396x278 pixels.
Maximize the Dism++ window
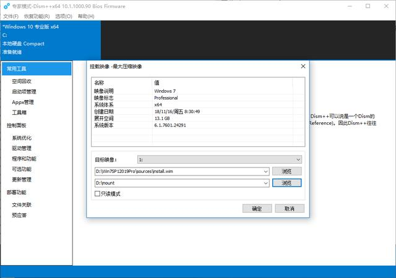368,6
